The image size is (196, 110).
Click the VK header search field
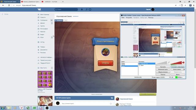(66, 9)
